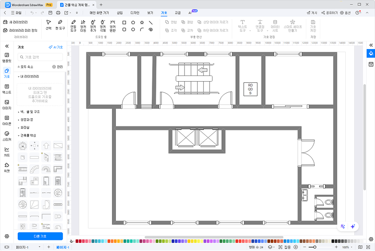Click the undo arrow icon
The image size is (375, 251).
click(x=32, y=13)
